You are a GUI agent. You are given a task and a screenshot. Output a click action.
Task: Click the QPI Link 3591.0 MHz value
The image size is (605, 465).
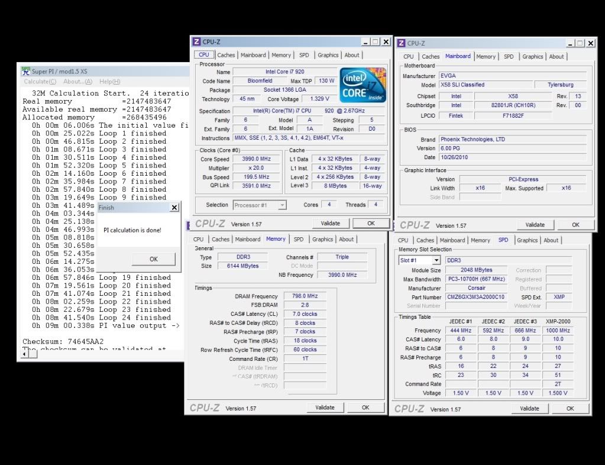coord(257,186)
